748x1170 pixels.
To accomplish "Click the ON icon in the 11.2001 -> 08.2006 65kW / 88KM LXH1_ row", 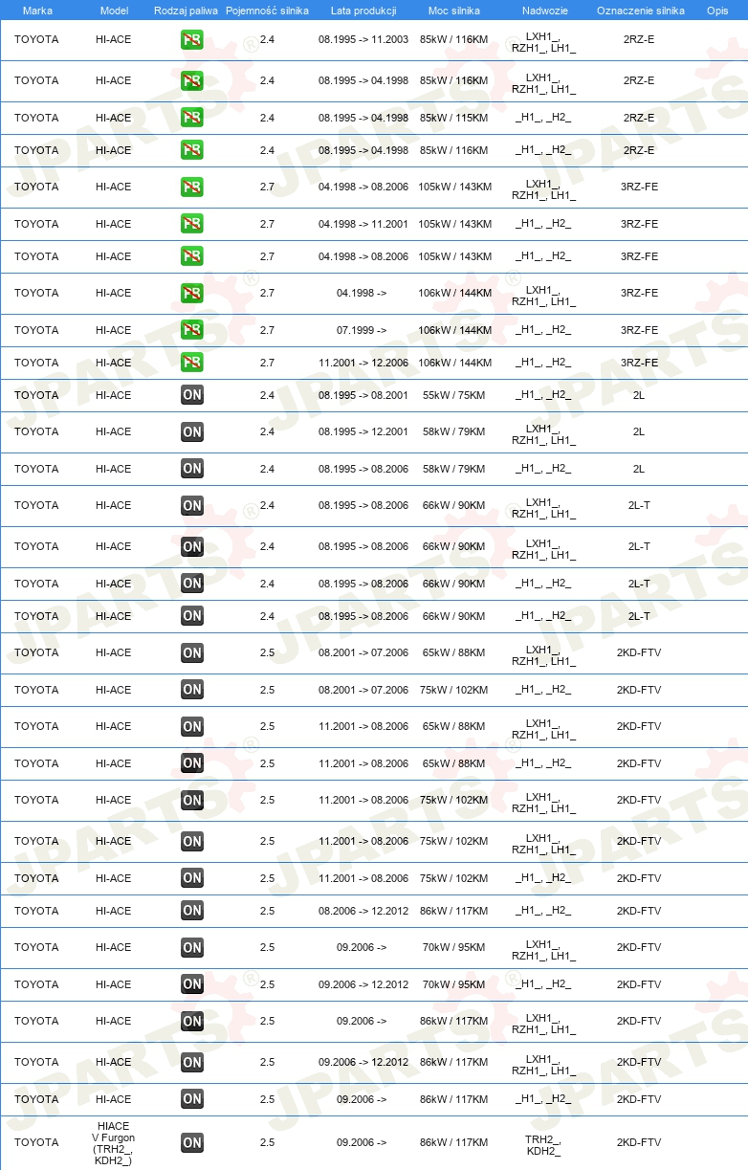I will pos(191,726).
